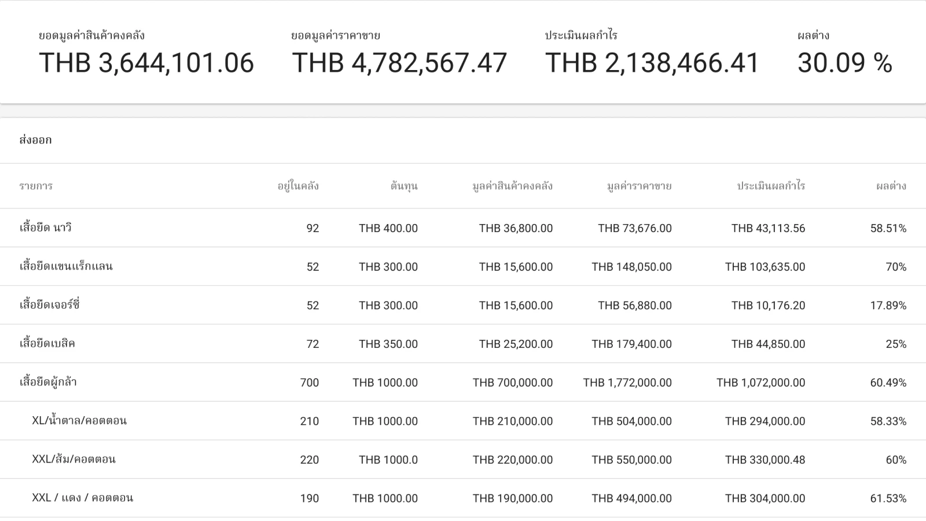The image size is (926, 521).
Task: Sort by อยู่ในคลัง column header
Action: 298,186
